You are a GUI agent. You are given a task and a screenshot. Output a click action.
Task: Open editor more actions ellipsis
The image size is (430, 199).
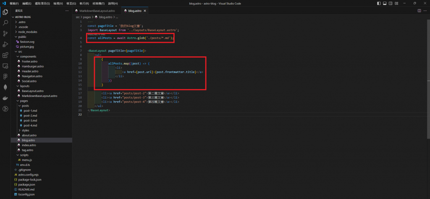[x=425, y=10]
